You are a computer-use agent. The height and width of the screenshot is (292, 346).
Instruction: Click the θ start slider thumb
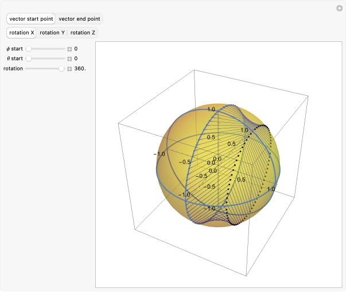point(28,59)
